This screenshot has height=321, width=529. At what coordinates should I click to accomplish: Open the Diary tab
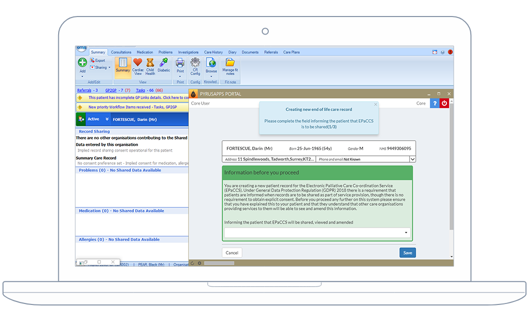[x=232, y=52]
